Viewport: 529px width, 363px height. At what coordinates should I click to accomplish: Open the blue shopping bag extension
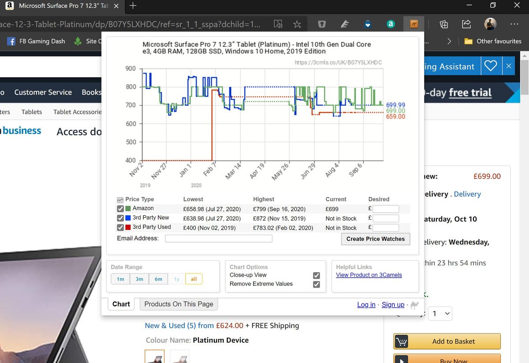click(368, 24)
